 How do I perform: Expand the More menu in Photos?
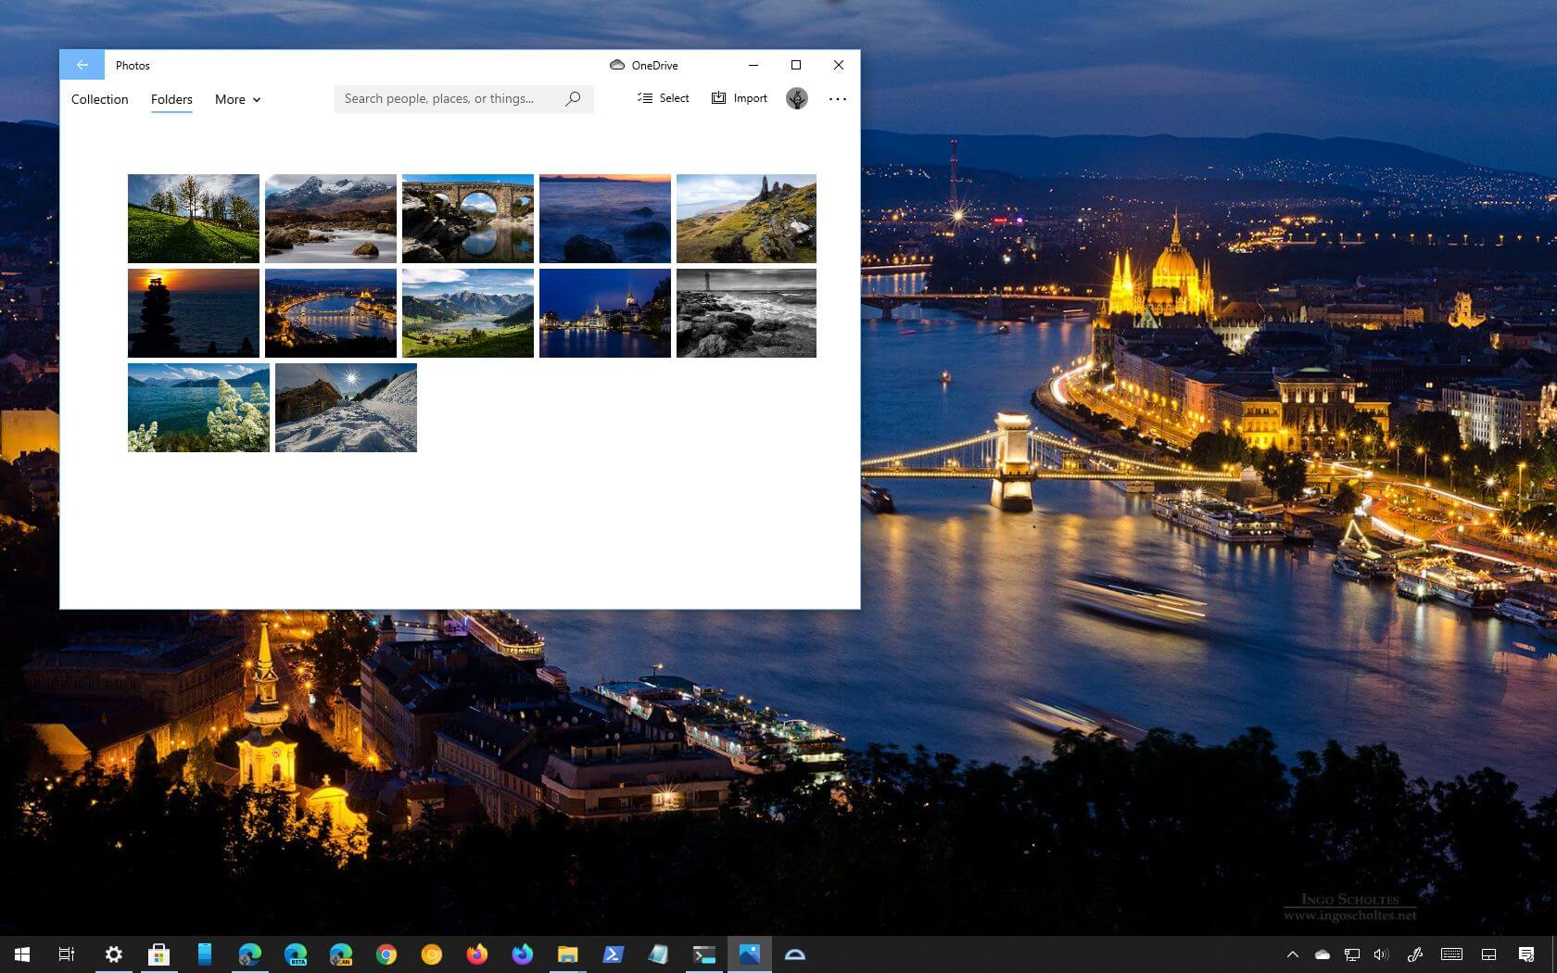click(x=236, y=99)
